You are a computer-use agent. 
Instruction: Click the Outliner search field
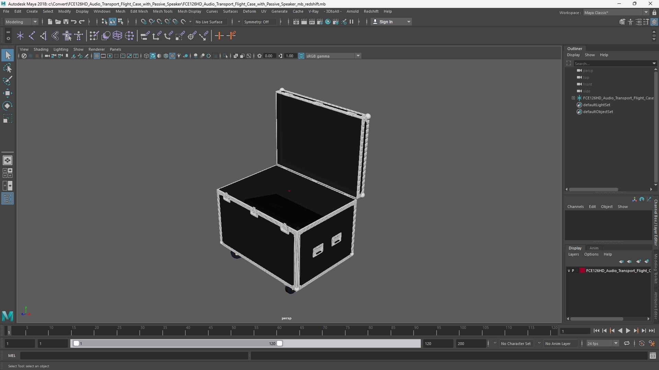(x=613, y=63)
